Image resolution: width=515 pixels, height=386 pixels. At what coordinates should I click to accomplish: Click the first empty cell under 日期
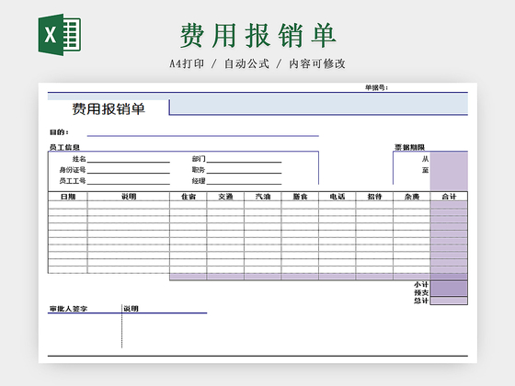point(68,204)
